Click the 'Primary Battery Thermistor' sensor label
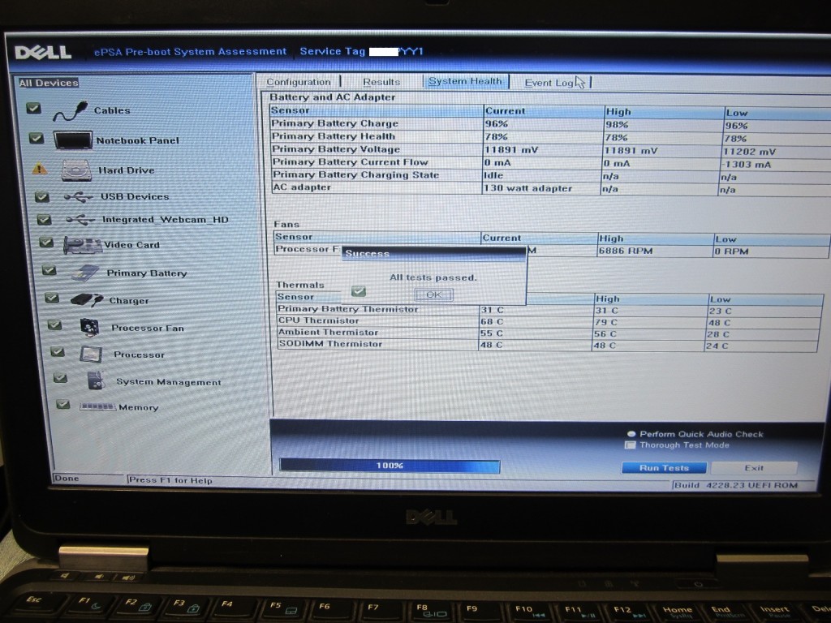The image size is (831, 623). pyautogui.click(x=347, y=309)
